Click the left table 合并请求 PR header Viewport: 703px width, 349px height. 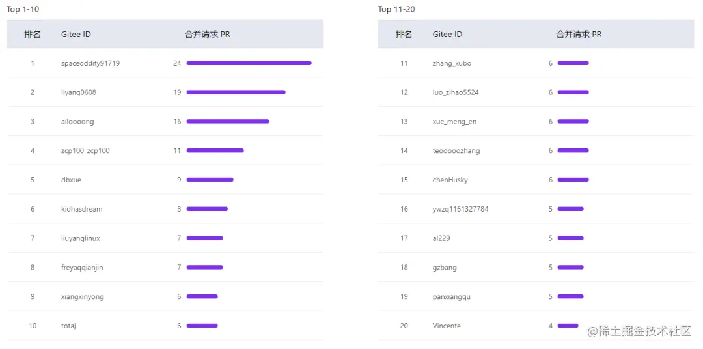pos(207,35)
